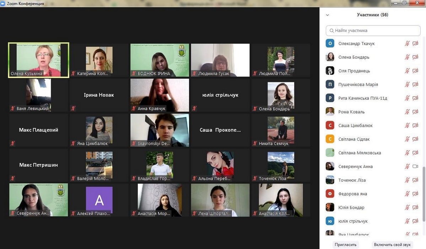Screen dimensions: 426x249
Task: Click muted microphone icon for Олександр Ткачук
Action: (x=407, y=43)
